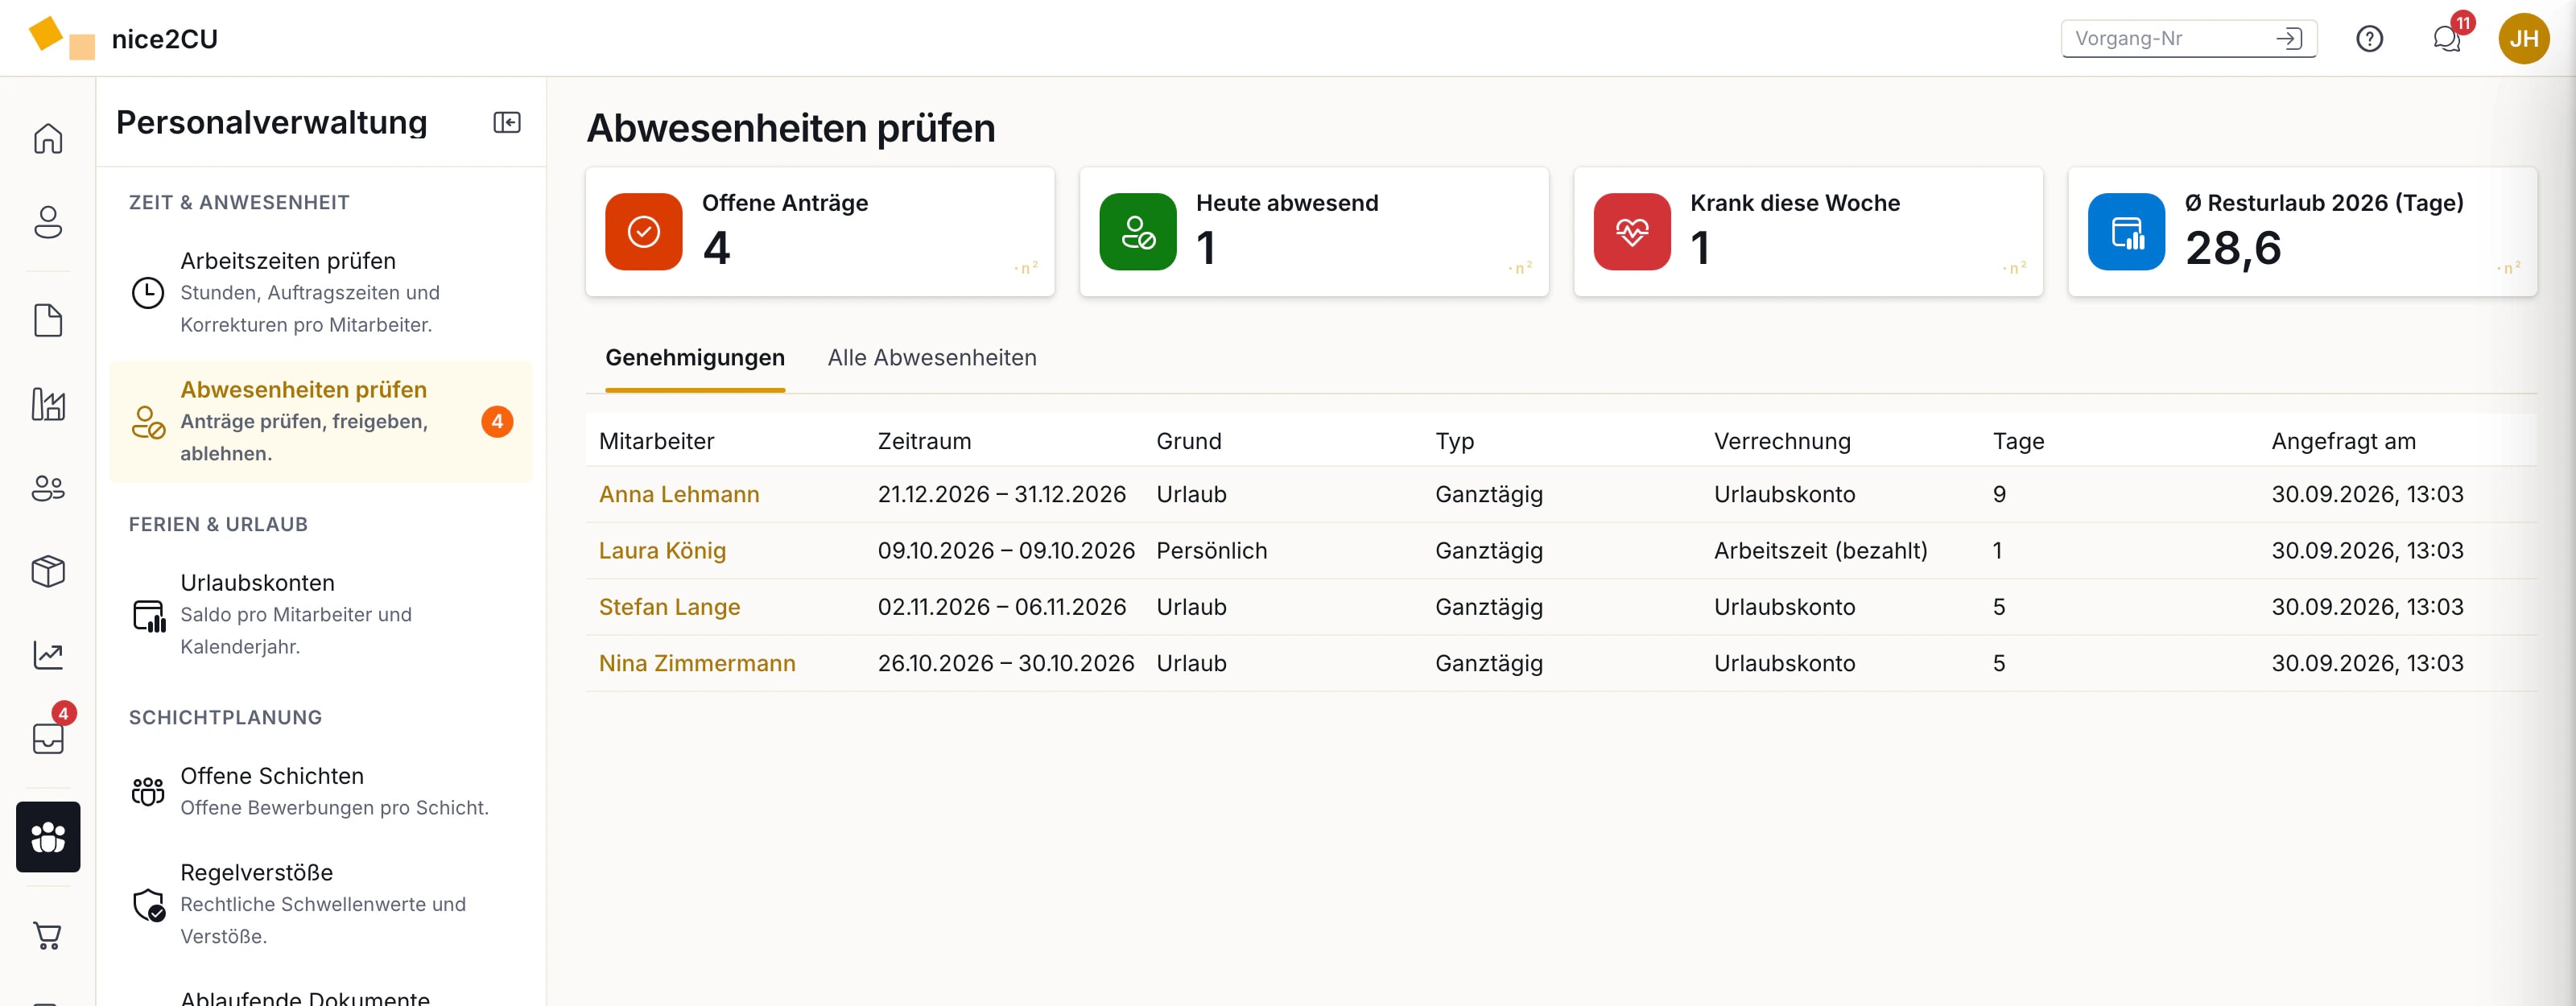Open Stefan Lange's absence request
Screen dimensions: 2576x1006
669,607
